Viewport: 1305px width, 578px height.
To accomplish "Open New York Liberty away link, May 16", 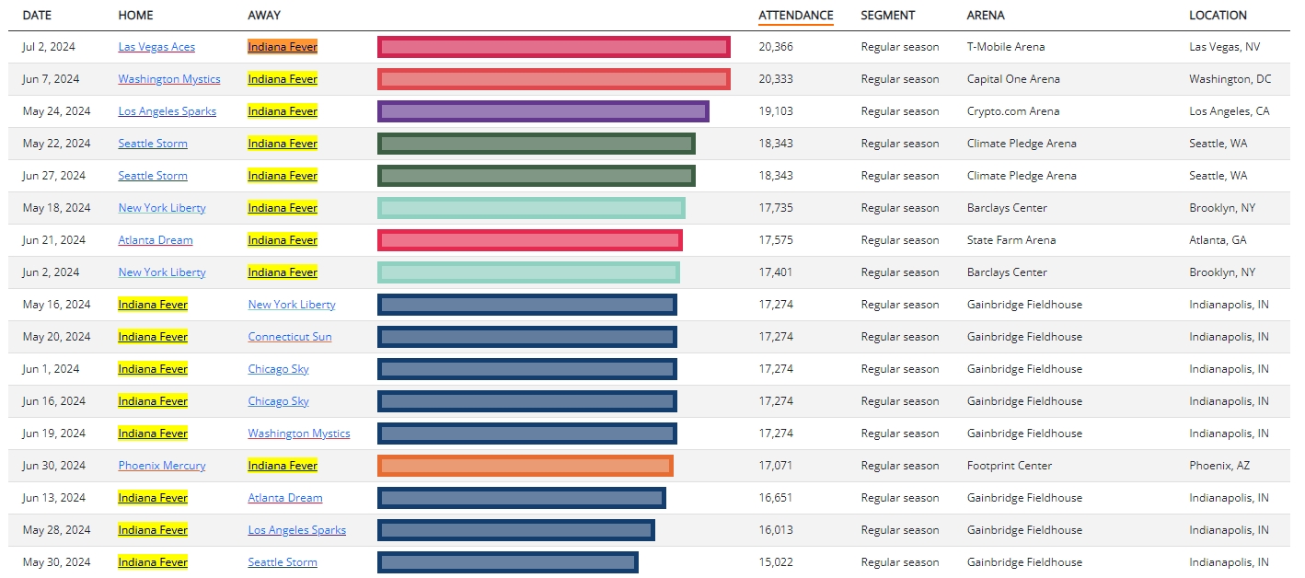I will click(x=292, y=305).
